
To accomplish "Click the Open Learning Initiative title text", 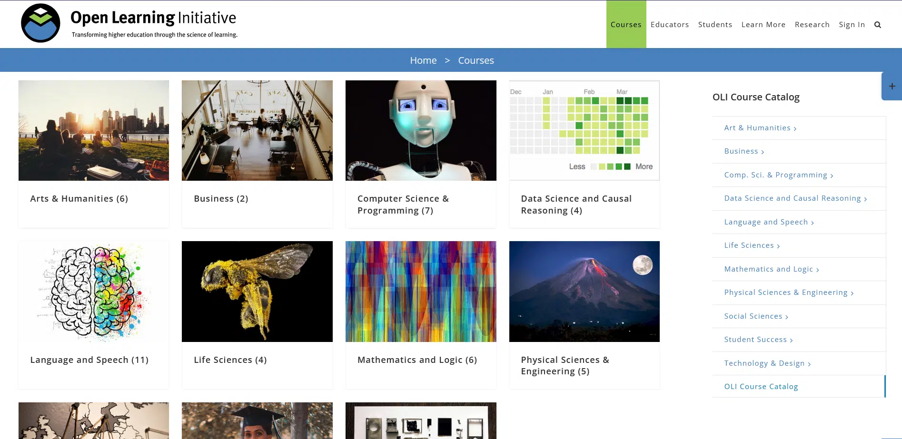I will (x=153, y=18).
